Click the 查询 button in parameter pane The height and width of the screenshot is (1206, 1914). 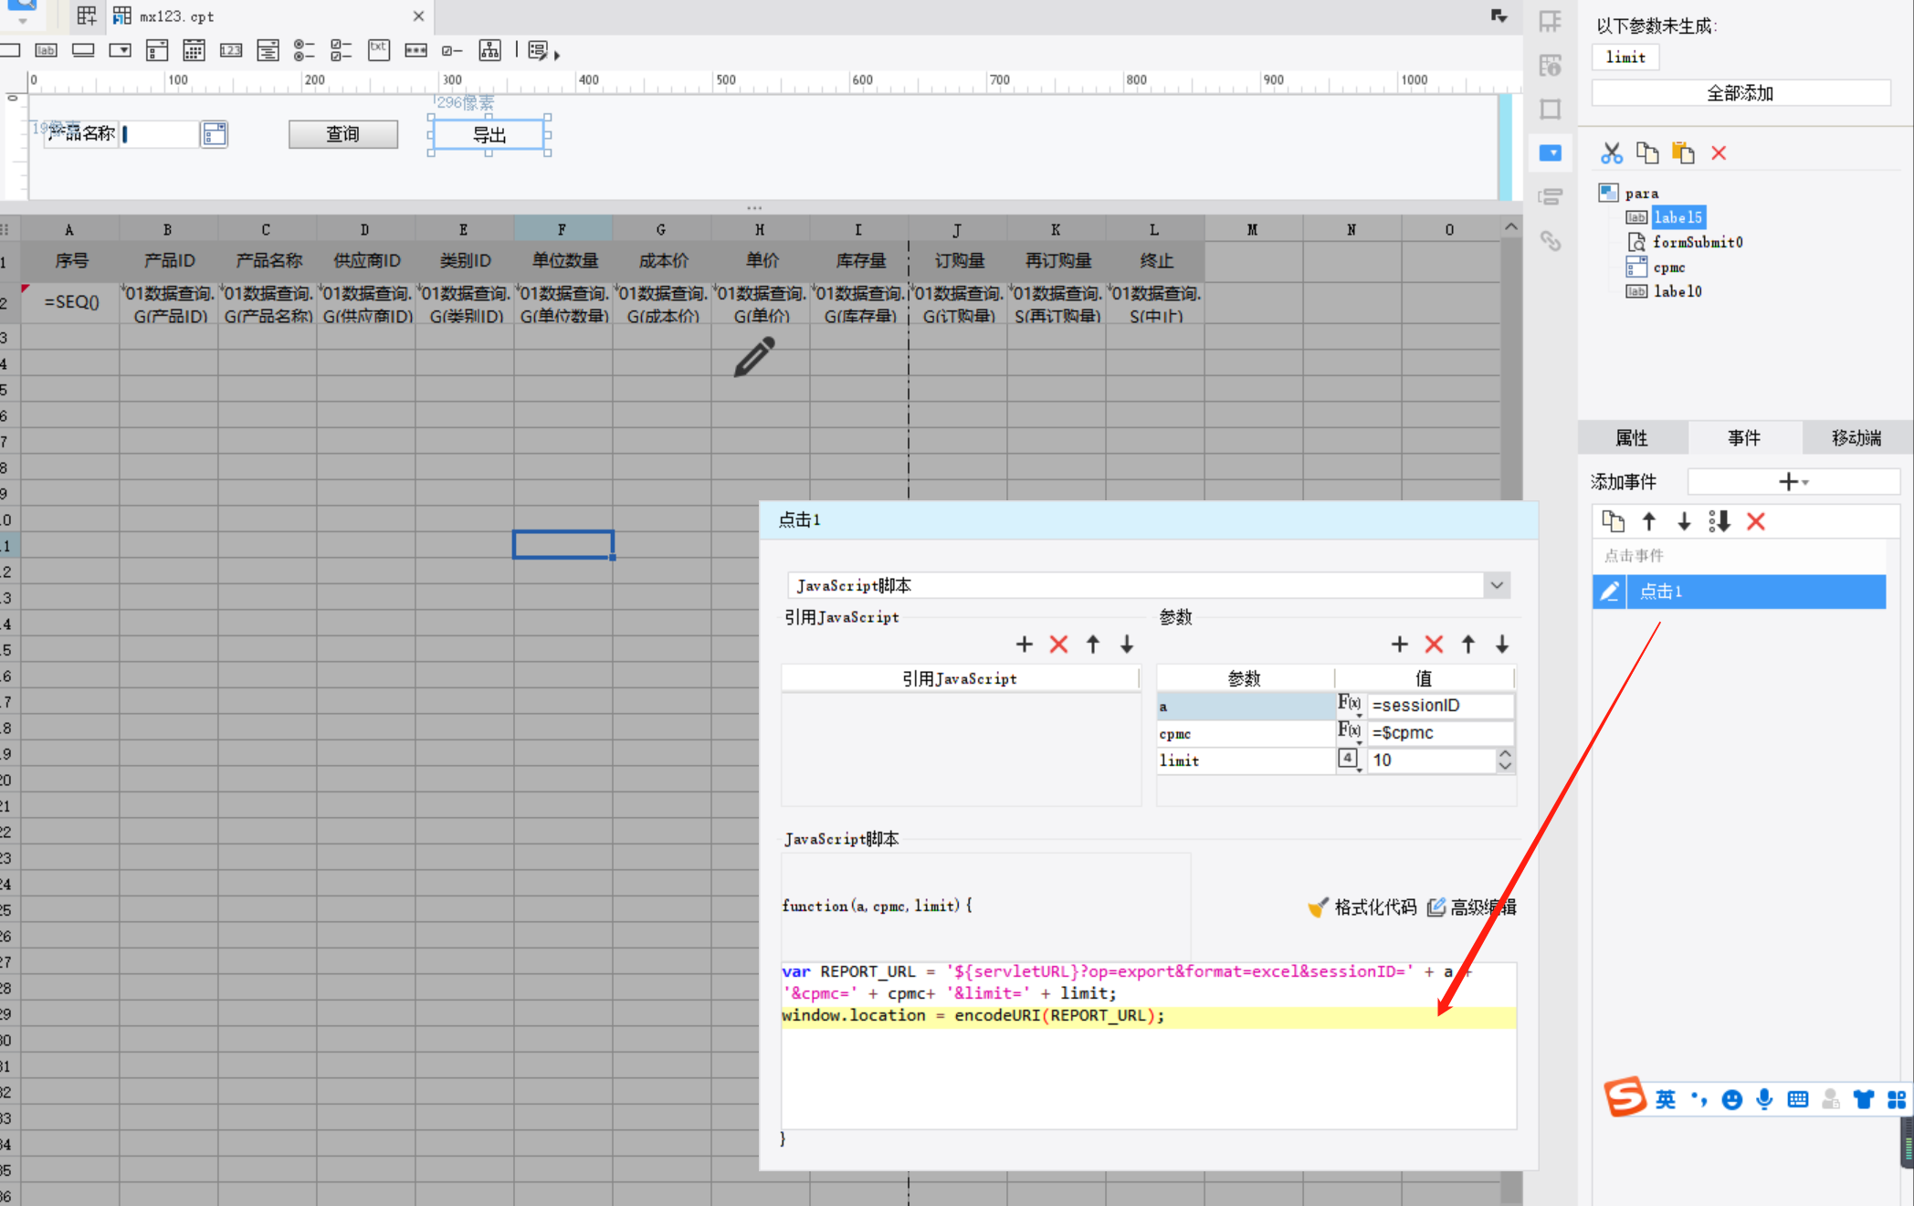[343, 134]
